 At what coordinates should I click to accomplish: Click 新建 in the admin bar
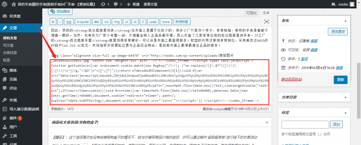pos(133,4)
